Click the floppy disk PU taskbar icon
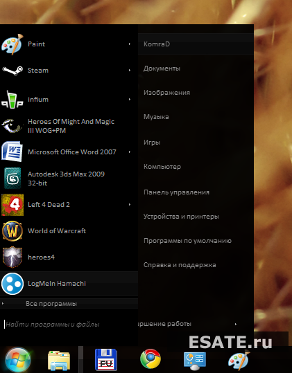 point(106,360)
